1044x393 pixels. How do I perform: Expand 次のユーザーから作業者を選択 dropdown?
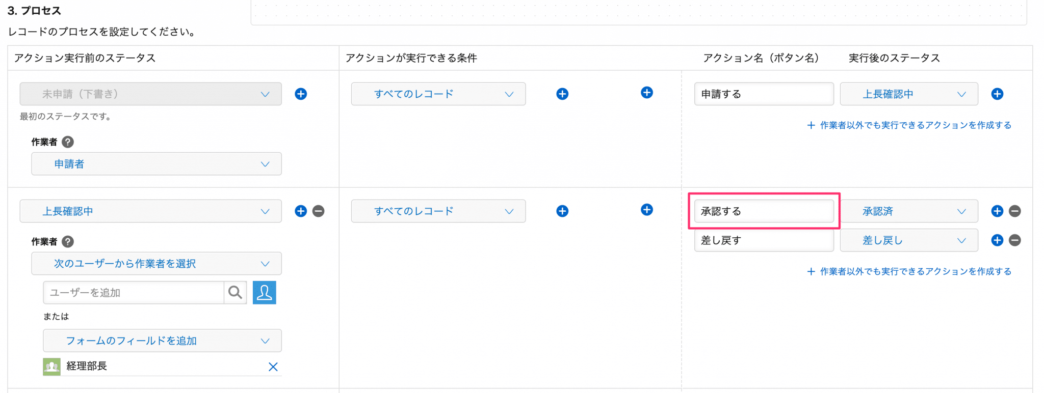point(156,264)
